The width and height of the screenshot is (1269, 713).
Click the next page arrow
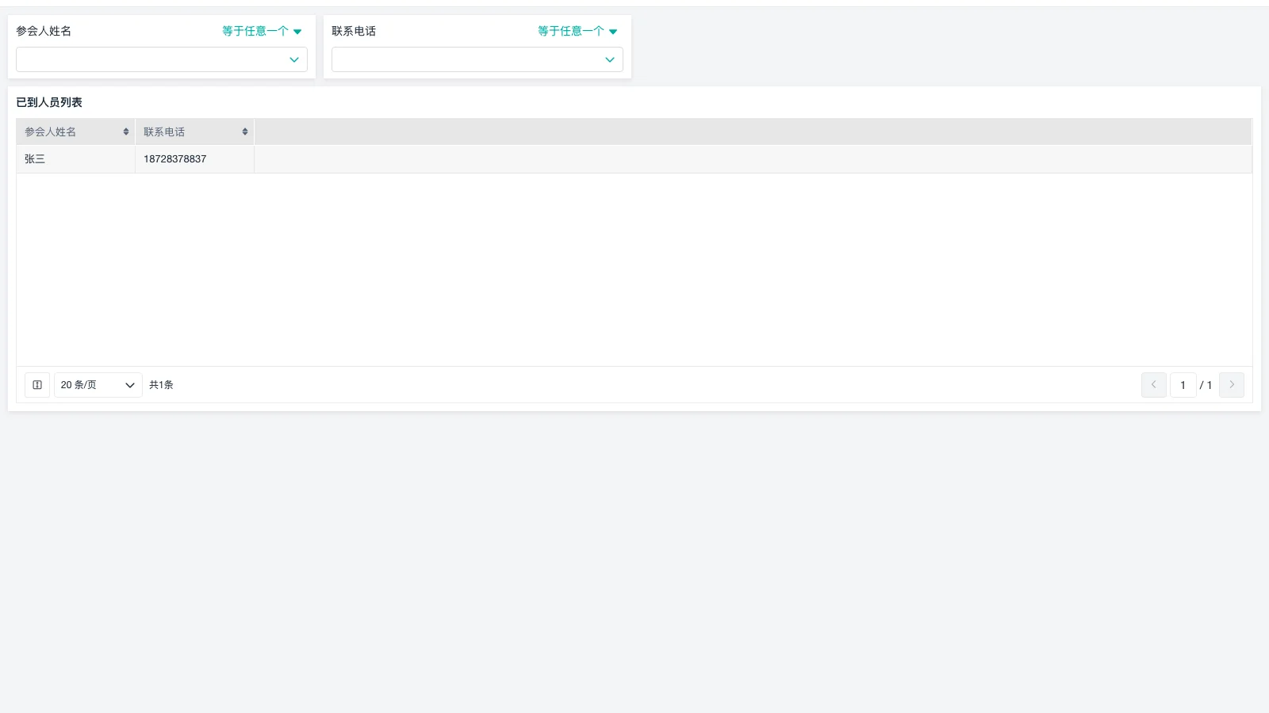tap(1231, 385)
